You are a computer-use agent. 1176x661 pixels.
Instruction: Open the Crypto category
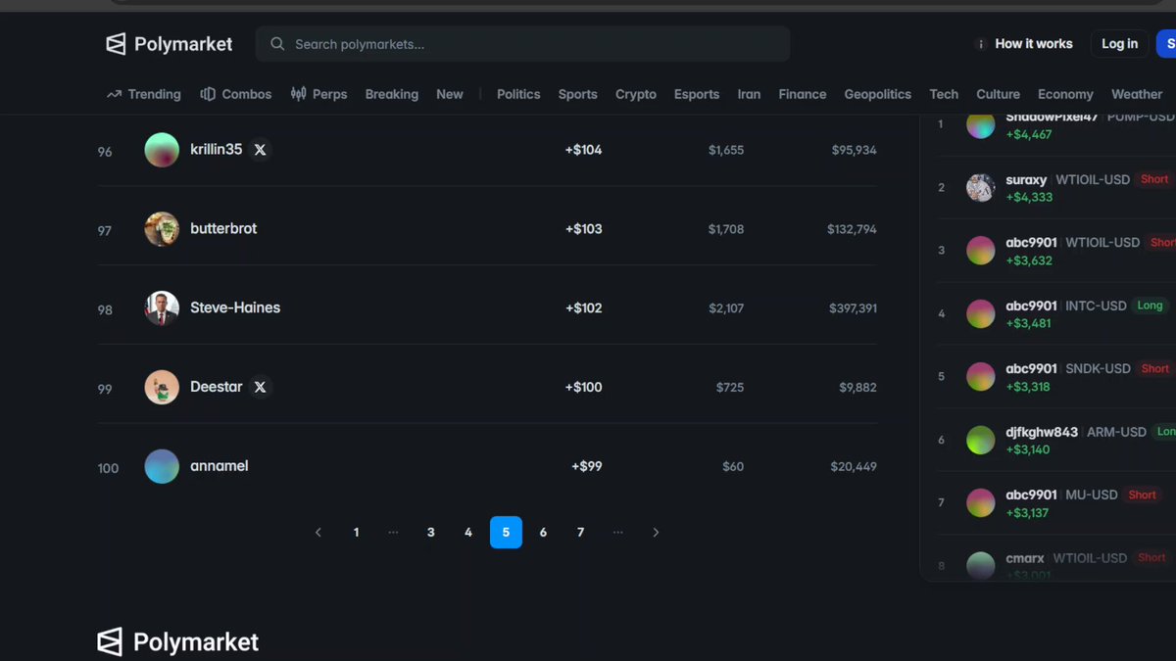click(x=636, y=94)
